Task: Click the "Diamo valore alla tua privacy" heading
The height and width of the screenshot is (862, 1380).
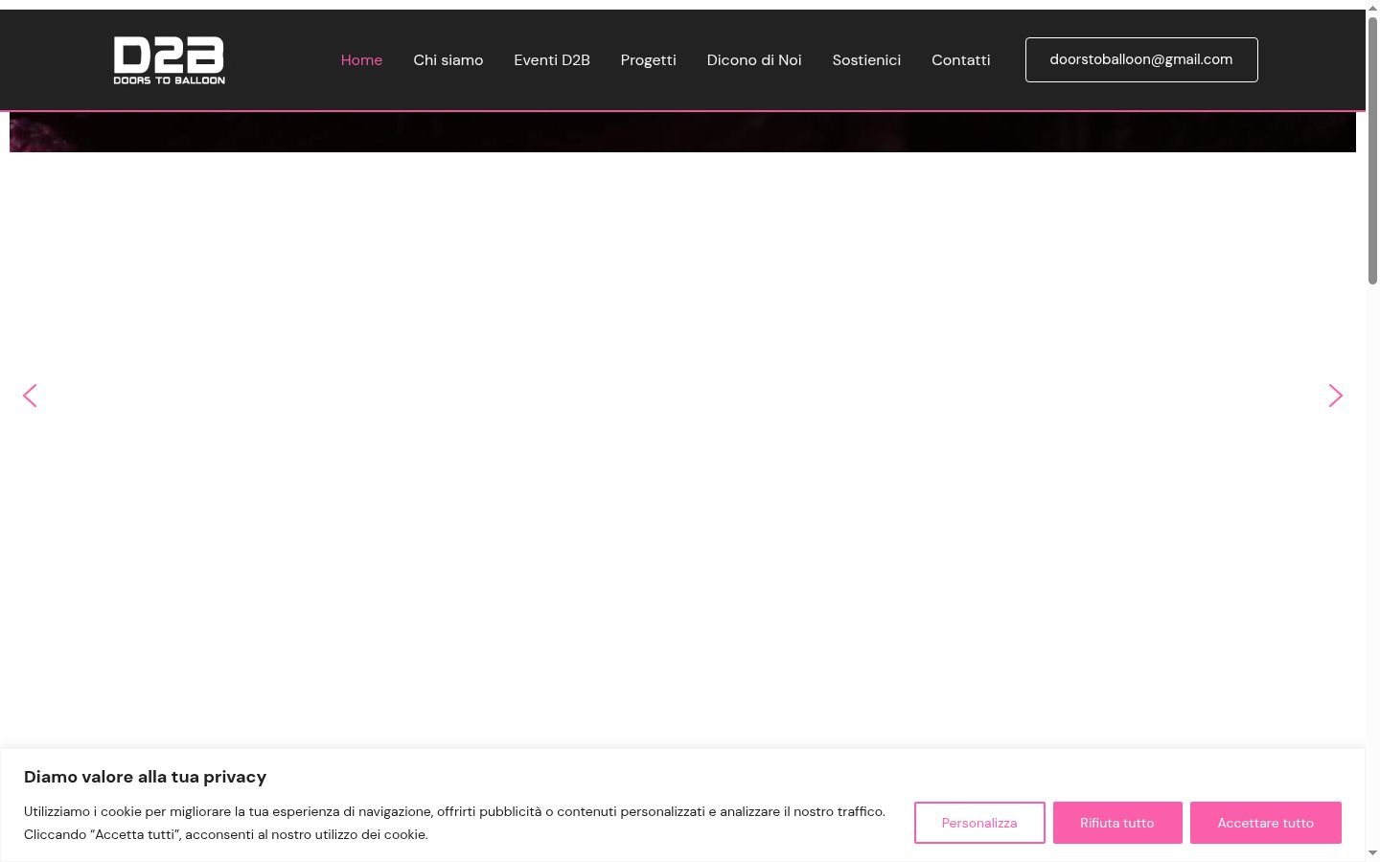Action: click(x=146, y=777)
